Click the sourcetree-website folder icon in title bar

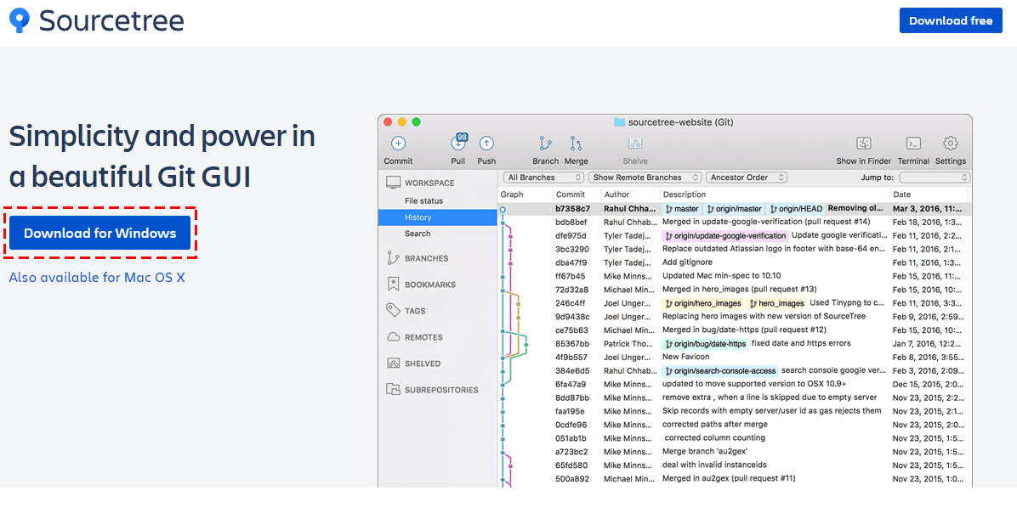click(x=619, y=121)
